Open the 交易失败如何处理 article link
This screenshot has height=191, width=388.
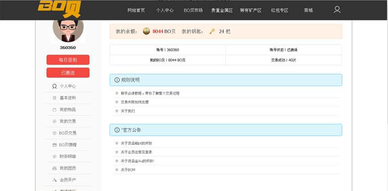pos(135,102)
